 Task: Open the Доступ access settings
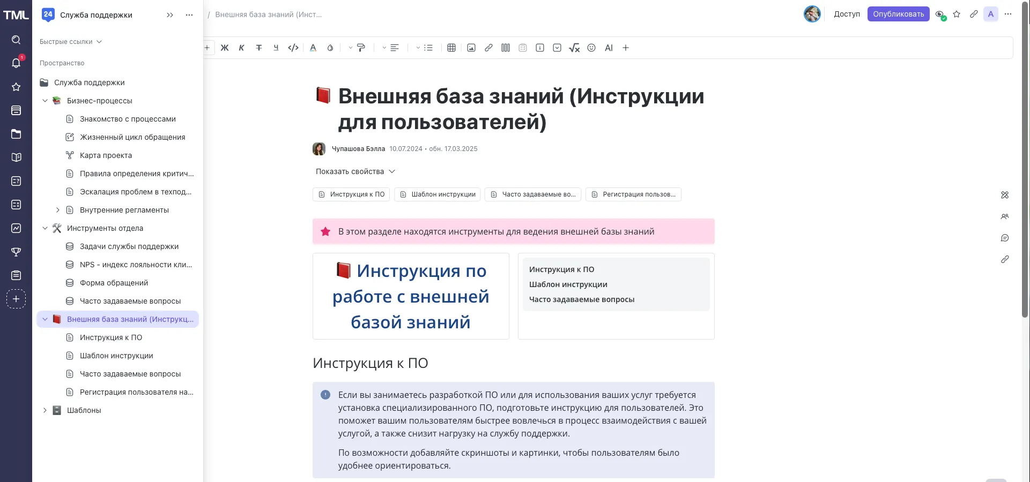pyautogui.click(x=847, y=14)
